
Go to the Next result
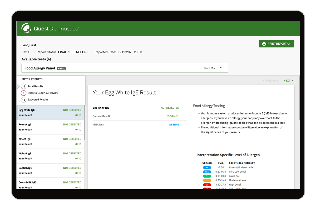point(288,81)
